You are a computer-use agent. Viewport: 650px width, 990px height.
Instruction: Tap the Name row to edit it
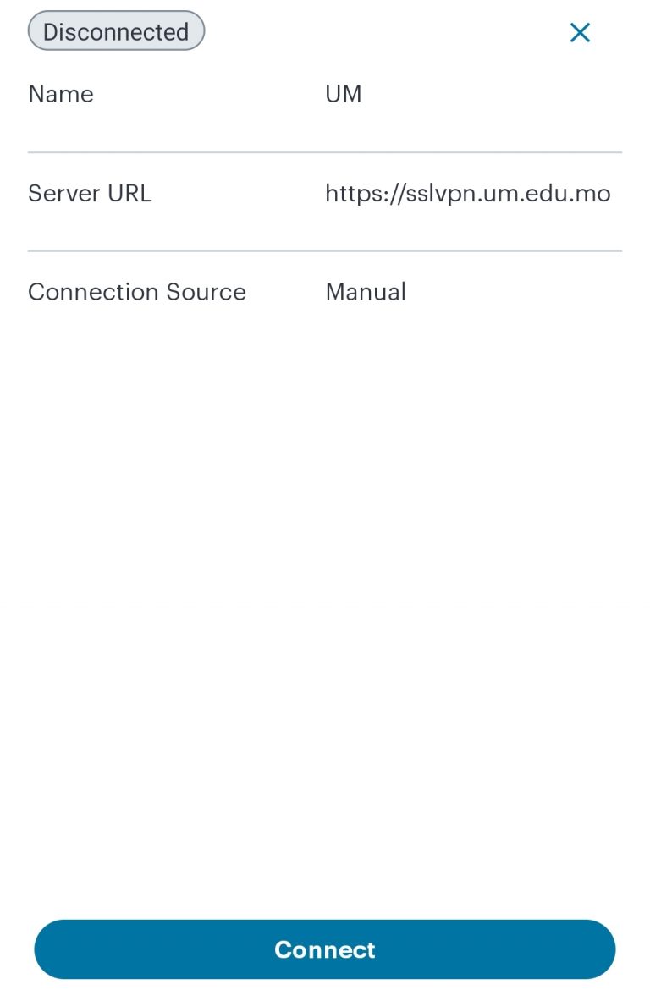pyautogui.click(x=325, y=94)
